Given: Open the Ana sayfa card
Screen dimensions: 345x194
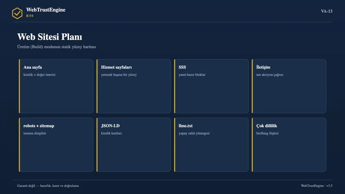Looking at the screenshot, I should pyautogui.click(x=56, y=86).
